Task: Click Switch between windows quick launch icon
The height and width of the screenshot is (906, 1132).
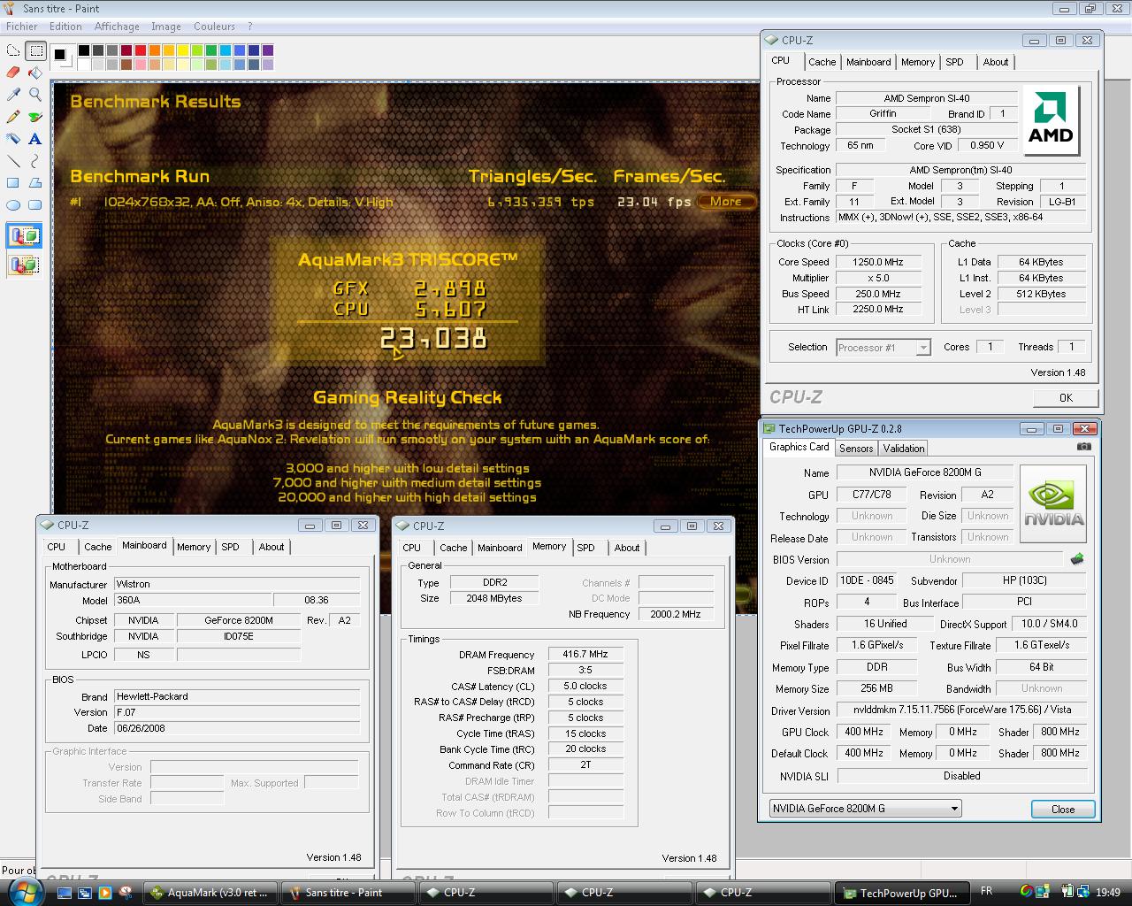Action: click(x=85, y=893)
